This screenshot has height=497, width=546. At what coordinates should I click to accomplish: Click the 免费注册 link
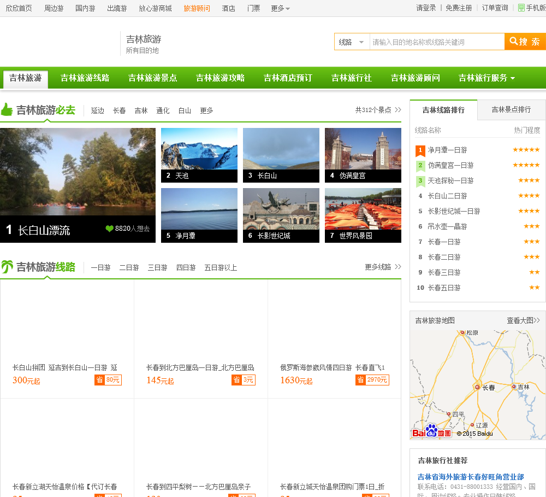[459, 8]
